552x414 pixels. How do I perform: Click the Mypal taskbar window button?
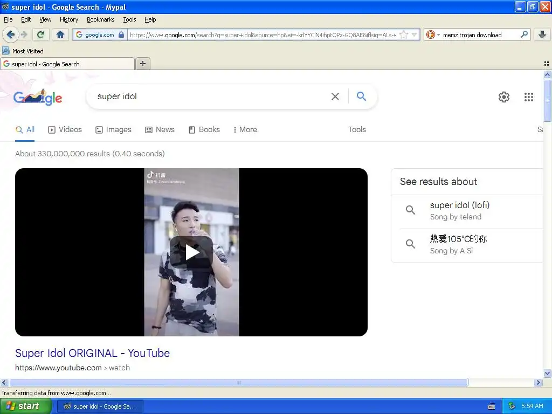click(x=100, y=406)
